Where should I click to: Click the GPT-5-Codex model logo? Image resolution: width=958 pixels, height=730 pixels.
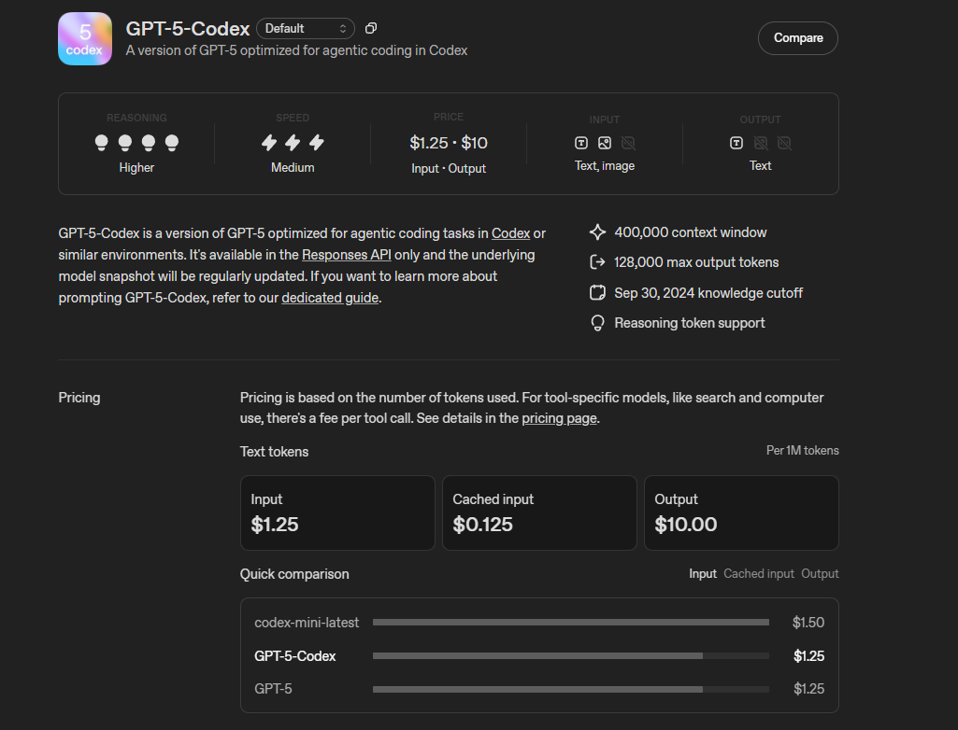tap(84, 38)
